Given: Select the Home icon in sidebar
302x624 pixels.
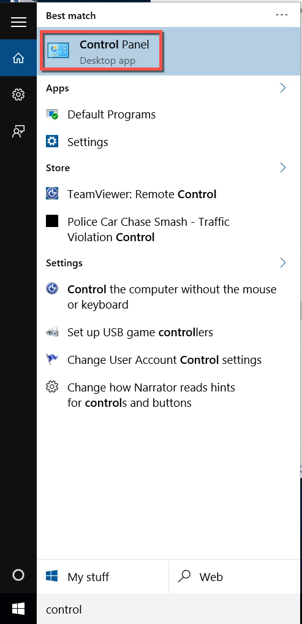Looking at the screenshot, I should coord(18,58).
